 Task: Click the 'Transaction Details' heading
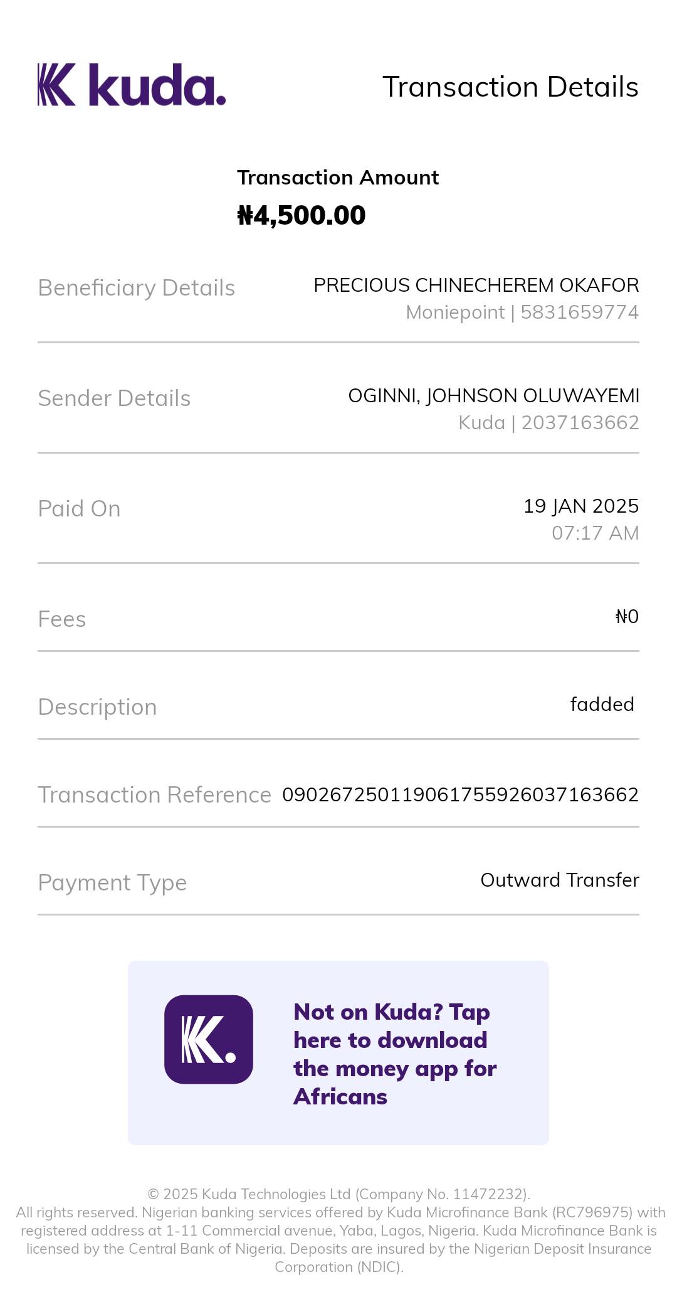click(510, 87)
